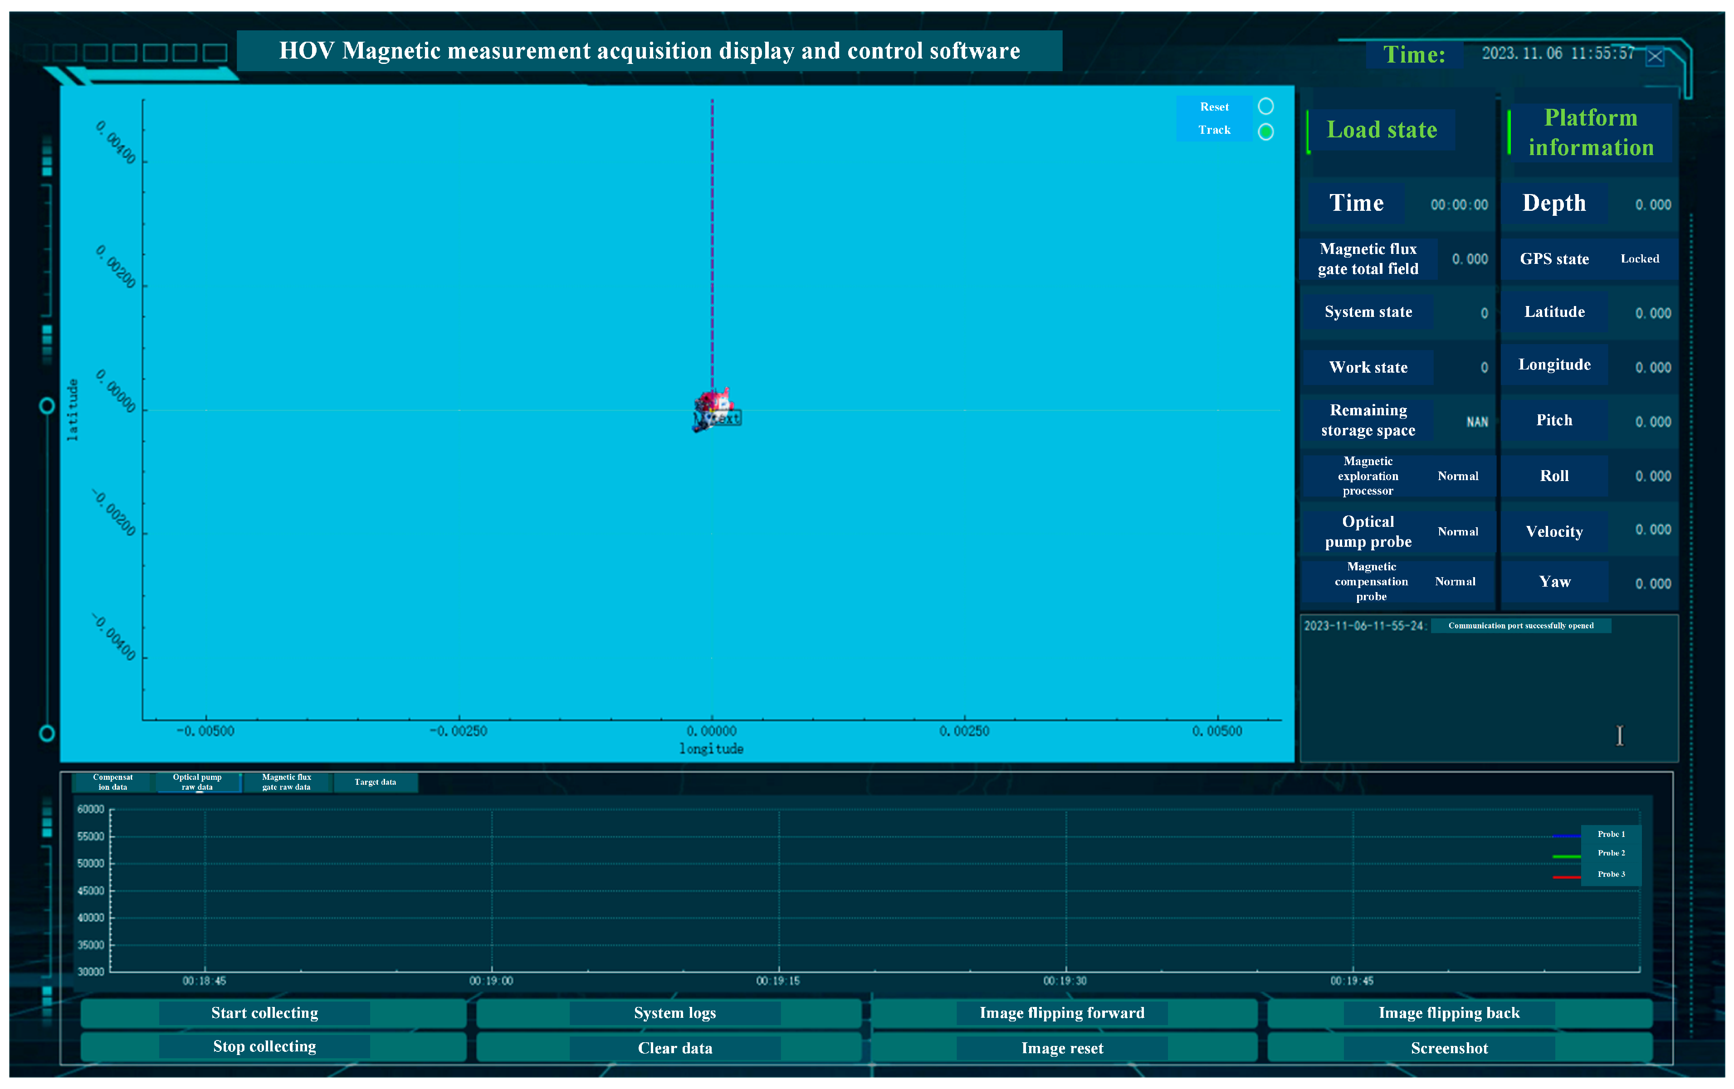The height and width of the screenshot is (1089, 1734).
Task: Take a Screenshot with the button
Action: [1448, 1048]
